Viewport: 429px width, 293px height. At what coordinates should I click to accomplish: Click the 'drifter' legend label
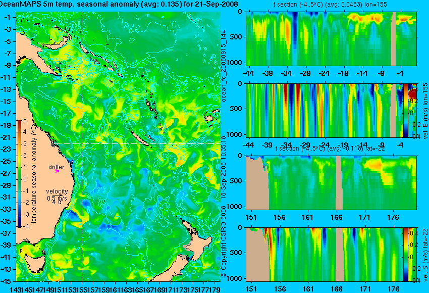pos(57,167)
